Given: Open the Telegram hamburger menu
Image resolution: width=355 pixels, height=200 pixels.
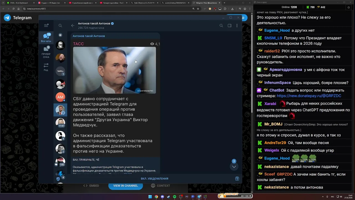Looking at the screenshot, I should 46,26.
